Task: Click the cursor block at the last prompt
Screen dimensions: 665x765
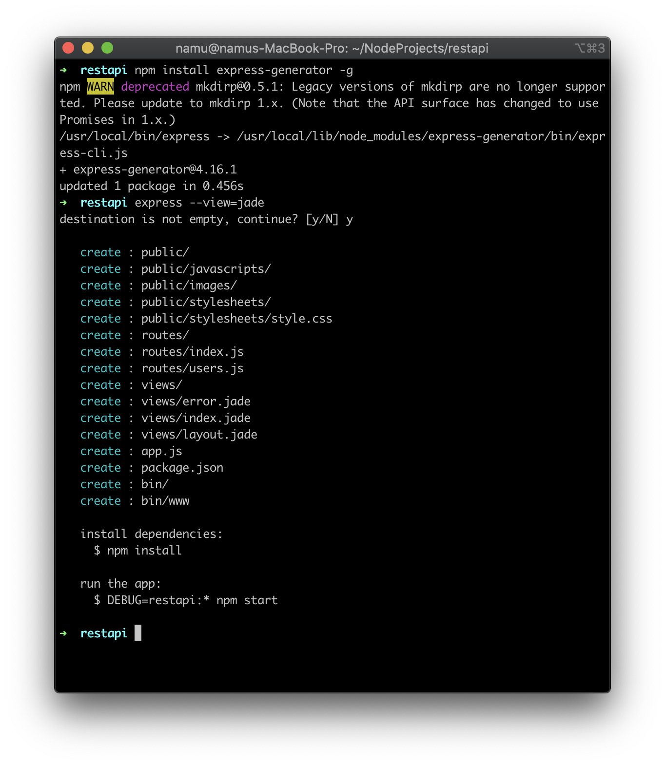Action: [138, 633]
